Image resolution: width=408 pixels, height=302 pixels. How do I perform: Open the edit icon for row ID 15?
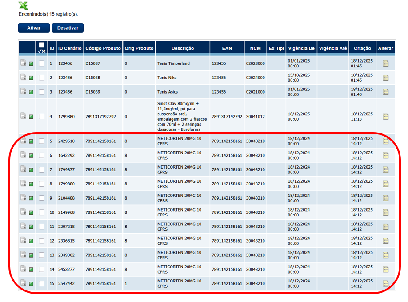[x=386, y=283]
